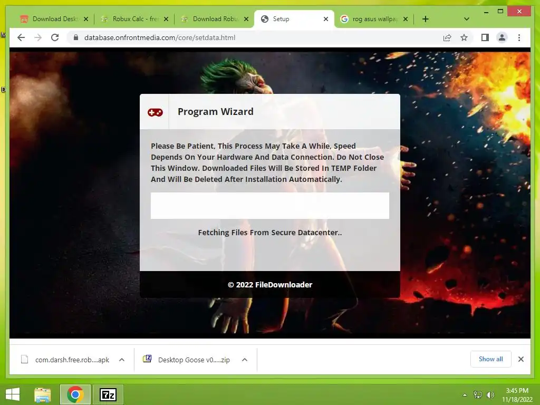Show hidden system tray icons

[465, 395]
